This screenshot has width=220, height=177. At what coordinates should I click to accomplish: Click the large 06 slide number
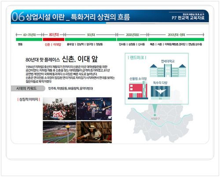18,17
